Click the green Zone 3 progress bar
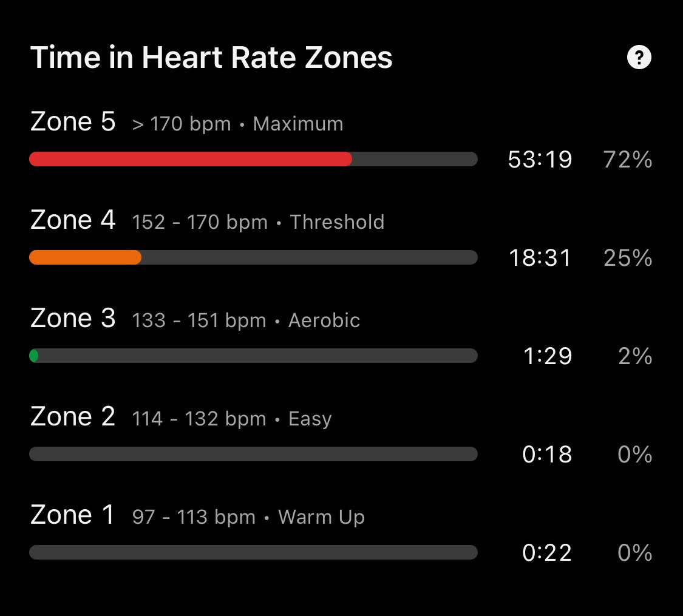The width and height of the screenshot is (683, 616). pos(254,356)
